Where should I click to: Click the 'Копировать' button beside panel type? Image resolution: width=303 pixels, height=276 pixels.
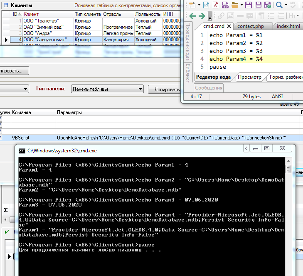click(x=165, y=89)
